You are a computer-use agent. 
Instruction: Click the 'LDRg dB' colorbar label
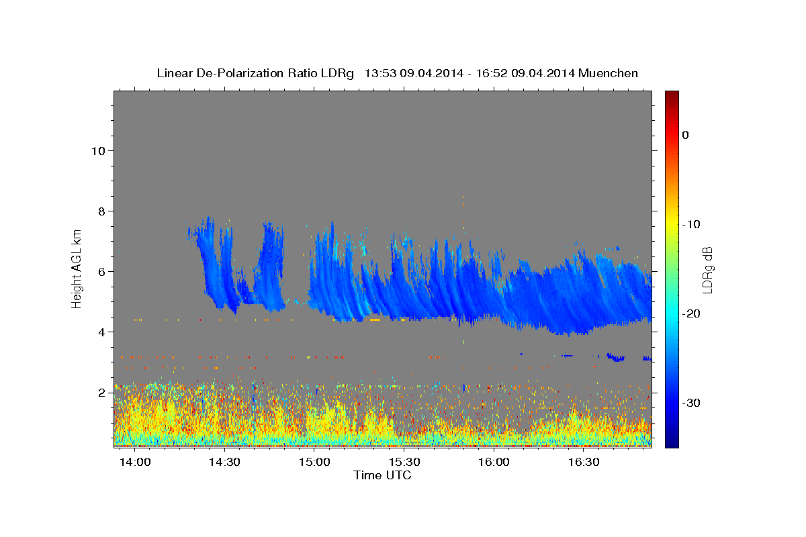click(707, 269)
